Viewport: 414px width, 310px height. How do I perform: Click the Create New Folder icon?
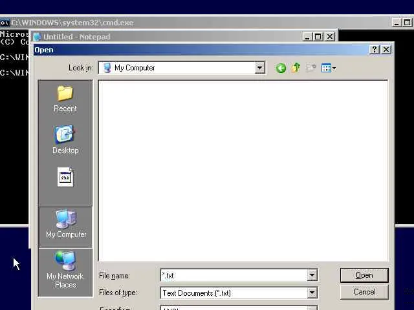point(310,68)
